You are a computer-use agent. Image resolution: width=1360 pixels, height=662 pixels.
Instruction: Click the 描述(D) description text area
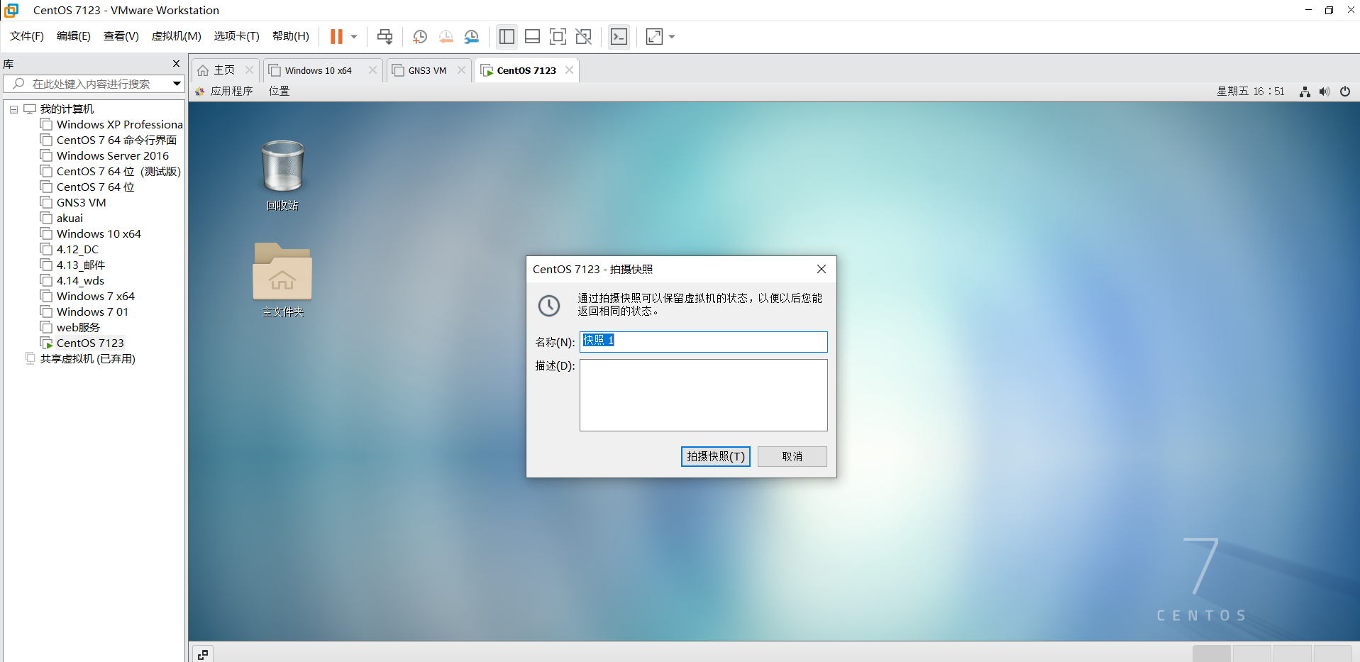click(x=704, y=395)
